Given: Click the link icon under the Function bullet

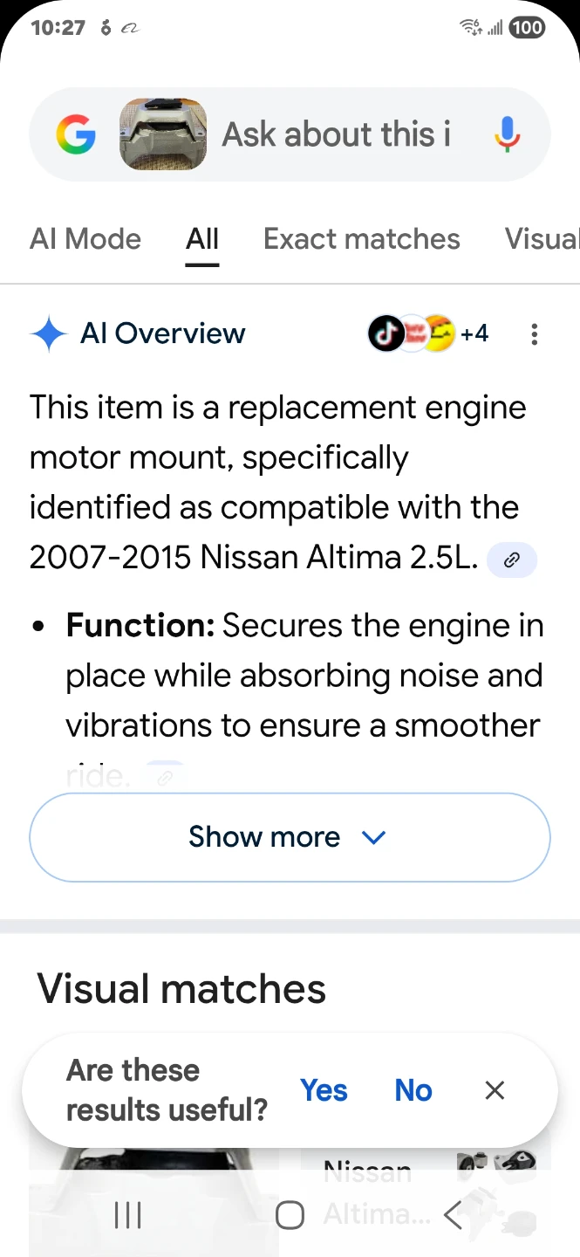Looking at the screenshot, I should pos(165,773).
